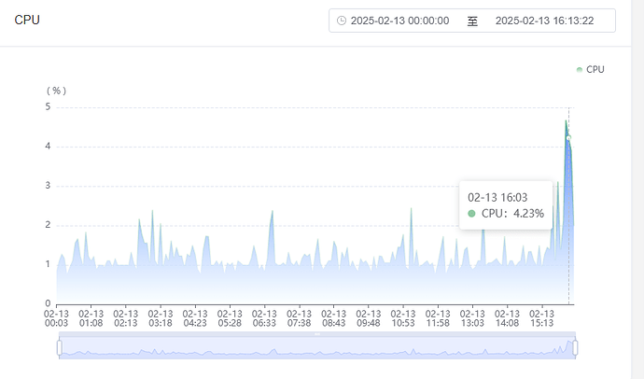Click the 02-13 06:33 x-axis label

click(264, 318)
